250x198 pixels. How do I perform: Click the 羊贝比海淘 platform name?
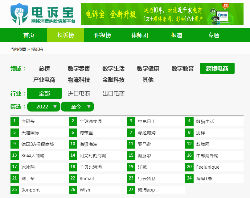point(91,167)
